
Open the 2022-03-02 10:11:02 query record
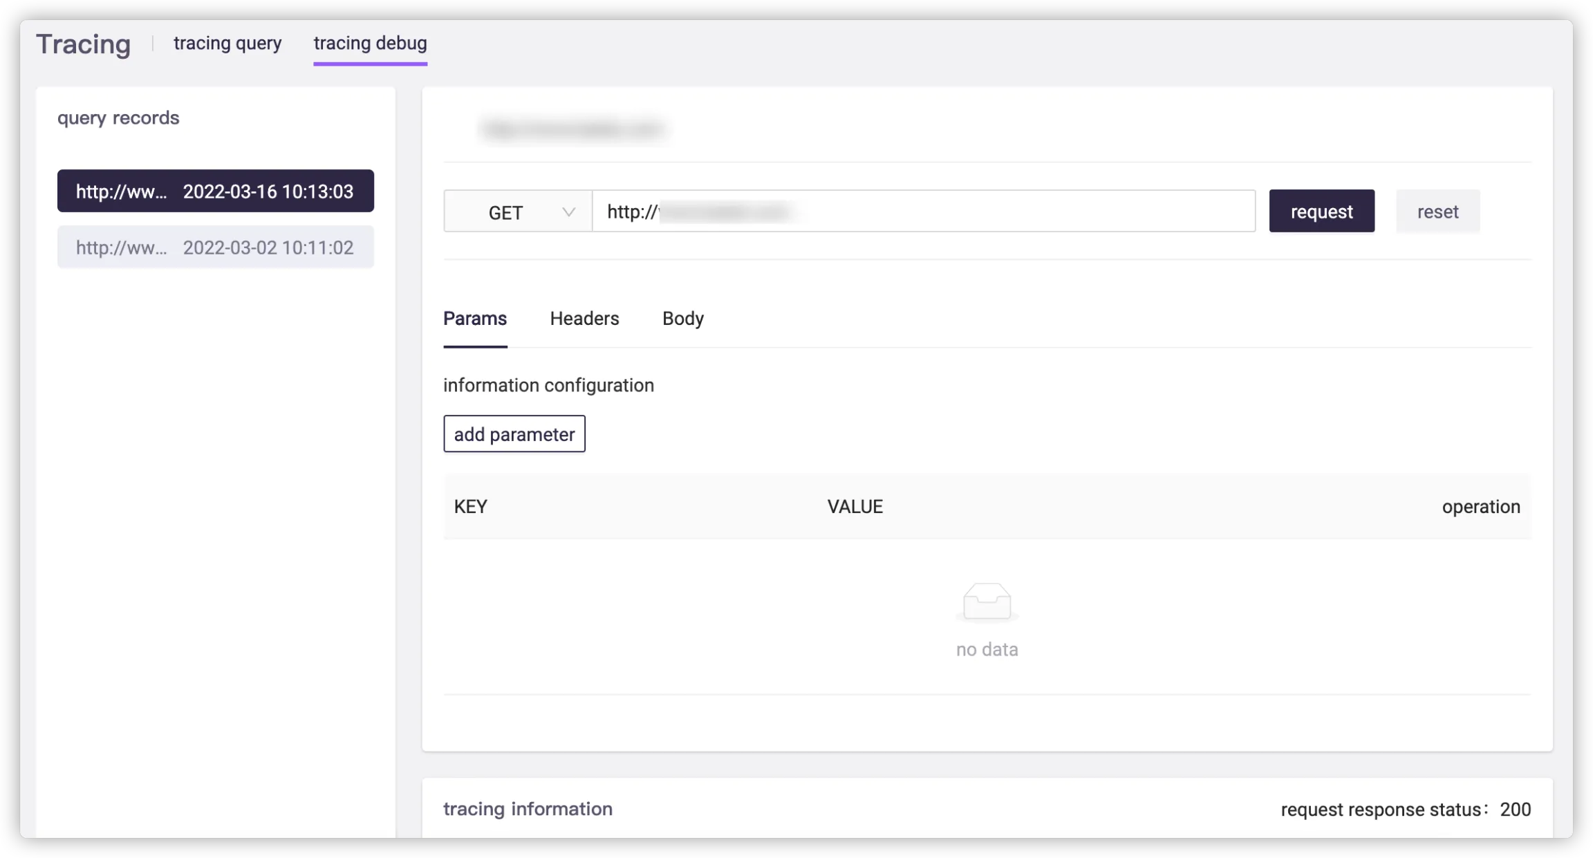pyautogui.click(x=215, y=248)
